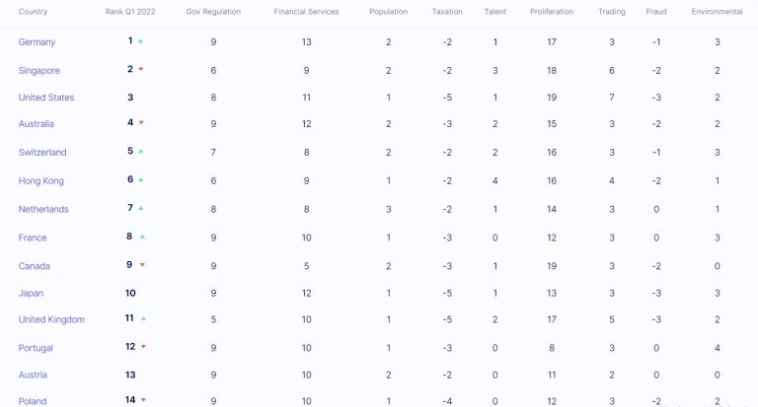Sort by the Rank Q1 2022 column header
The image size is (758, 407).
click(x=128, y=12)
